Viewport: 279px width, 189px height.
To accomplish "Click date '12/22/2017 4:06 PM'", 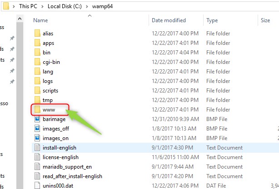I will pos(175,186).
